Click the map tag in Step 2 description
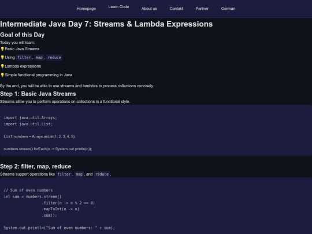Image resolution: width=312 pixels, height=234 pixels. [79, 174]
